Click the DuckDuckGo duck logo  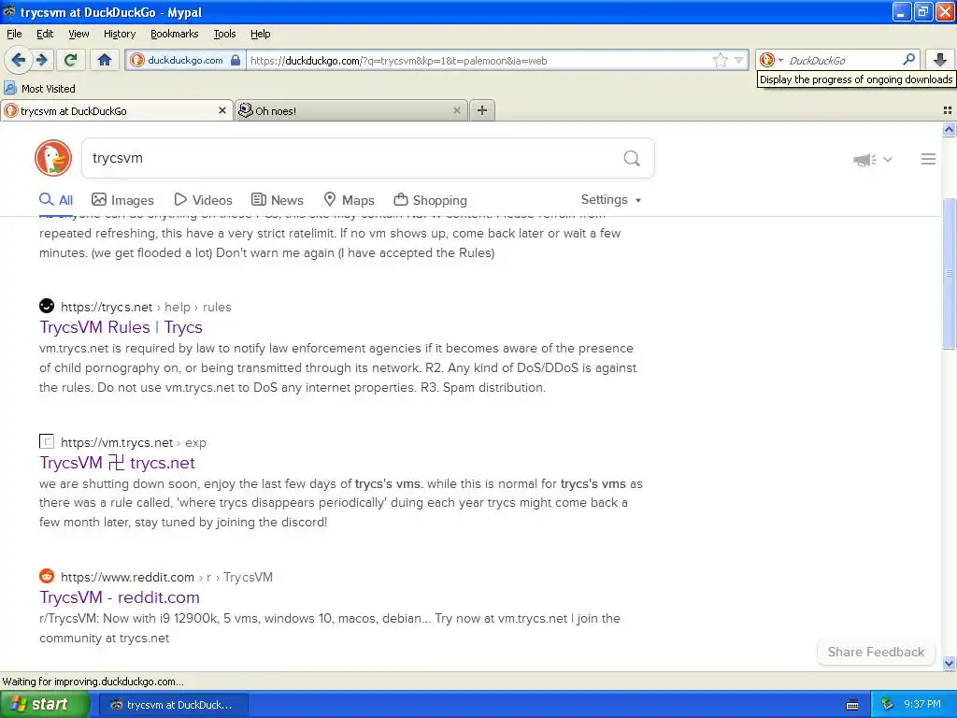click(53, 158)
